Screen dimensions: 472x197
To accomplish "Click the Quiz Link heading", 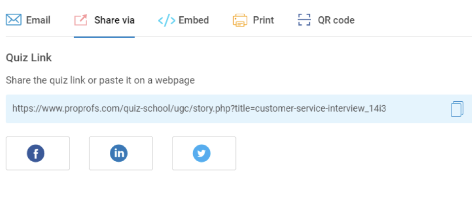I will (29, 57).
